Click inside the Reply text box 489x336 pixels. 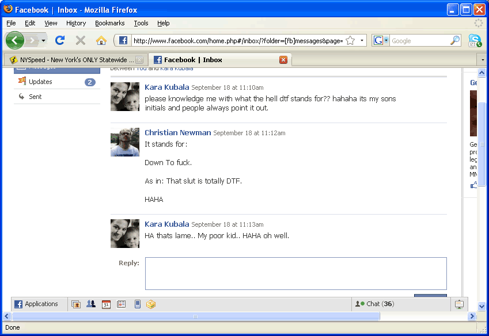pyautogui.click(x=296, y=273)
